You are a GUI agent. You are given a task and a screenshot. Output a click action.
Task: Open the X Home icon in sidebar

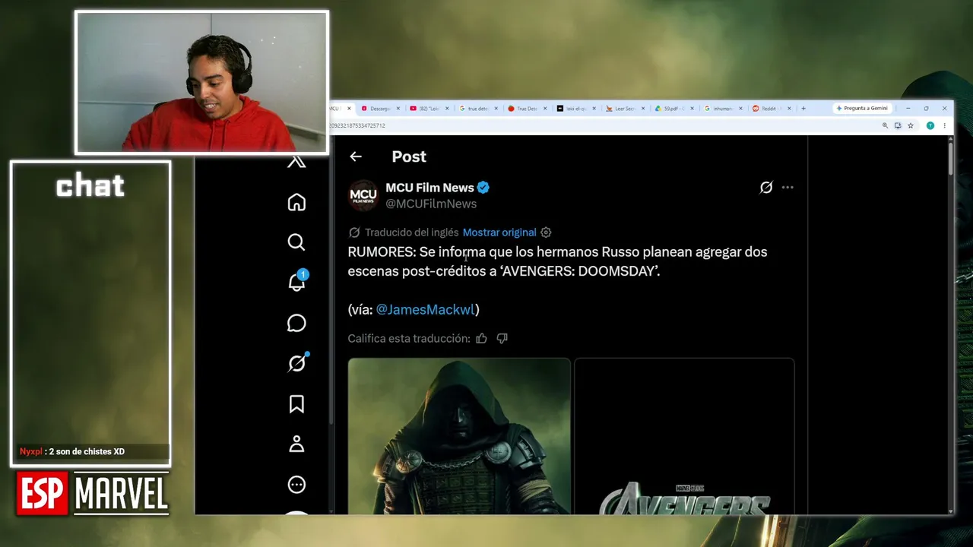296,202
